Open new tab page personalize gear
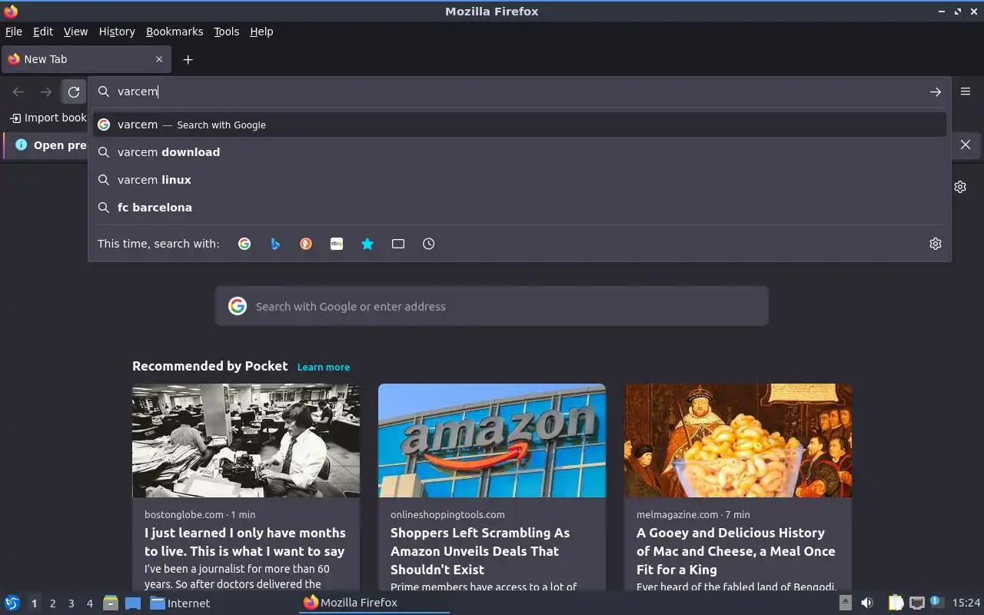 (x=960, y=187)
